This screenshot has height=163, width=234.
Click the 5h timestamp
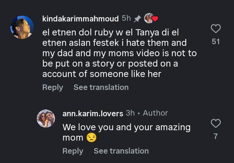pos(126,19)
